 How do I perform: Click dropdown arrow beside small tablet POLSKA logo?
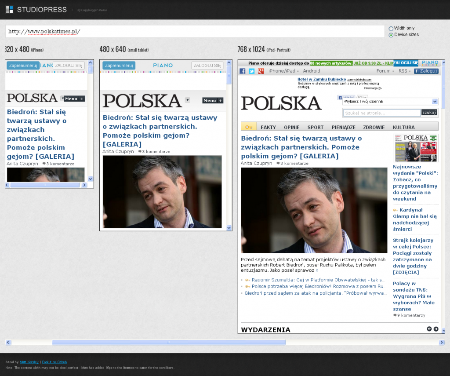(x=188, y=100)
